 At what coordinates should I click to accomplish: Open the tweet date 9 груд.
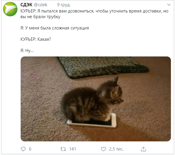pyautogui.click(x=64, y=5)
